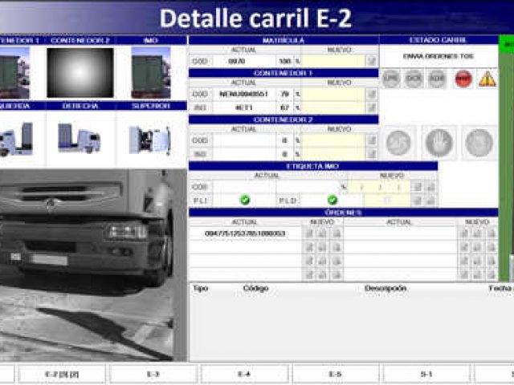This screenshot has width=514, height=385.
Task: Click the green PLD check indicator
Action: [x=332, y=200]
